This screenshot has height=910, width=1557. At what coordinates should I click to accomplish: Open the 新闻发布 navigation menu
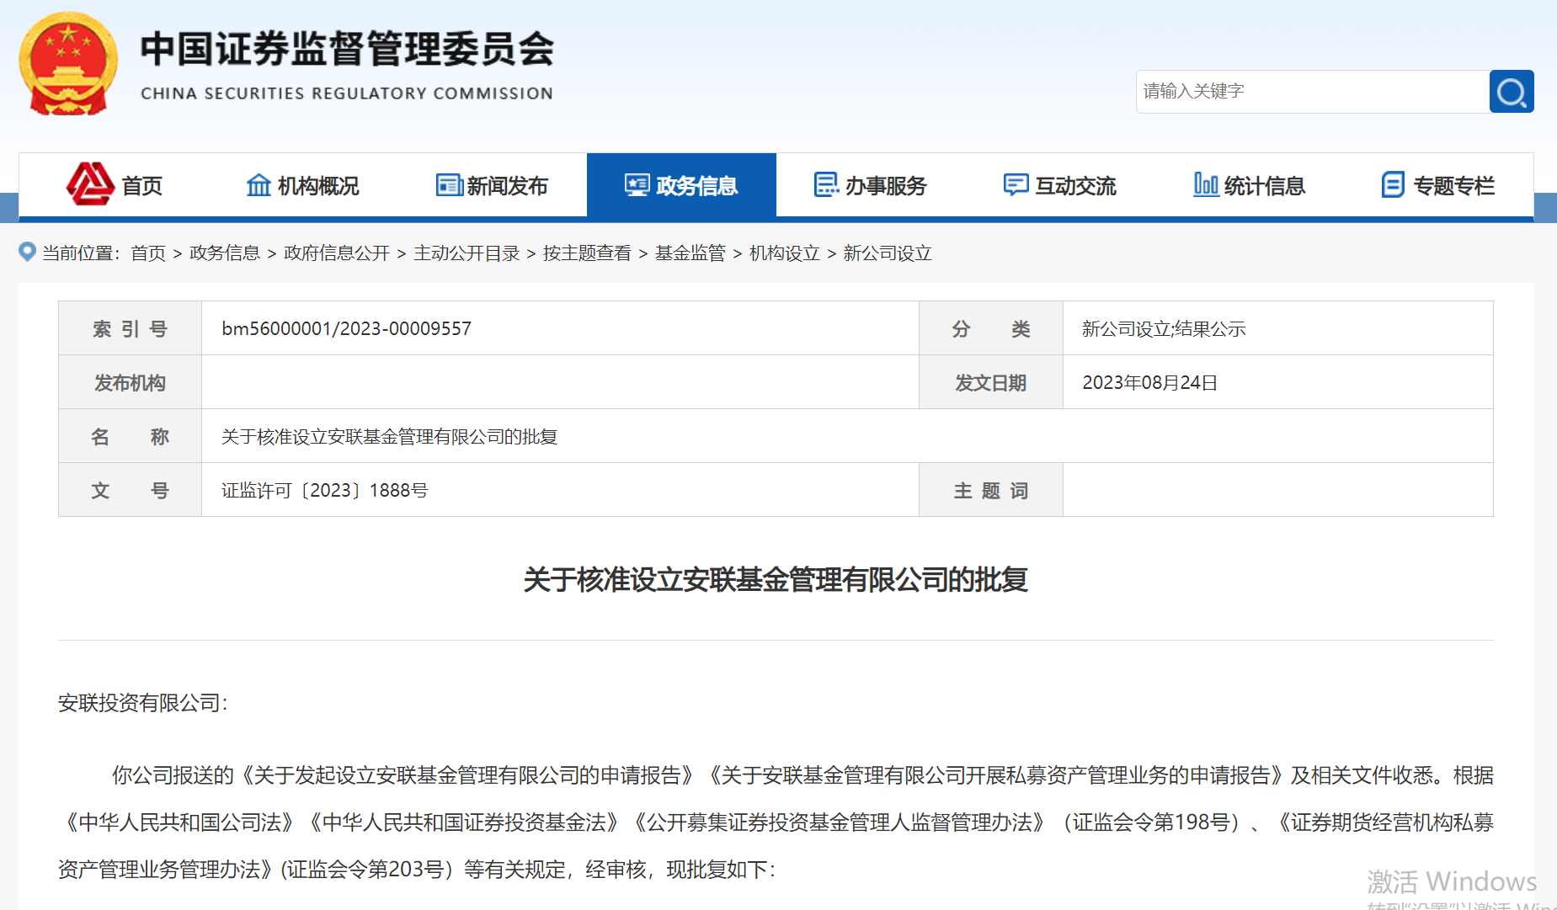507,185
